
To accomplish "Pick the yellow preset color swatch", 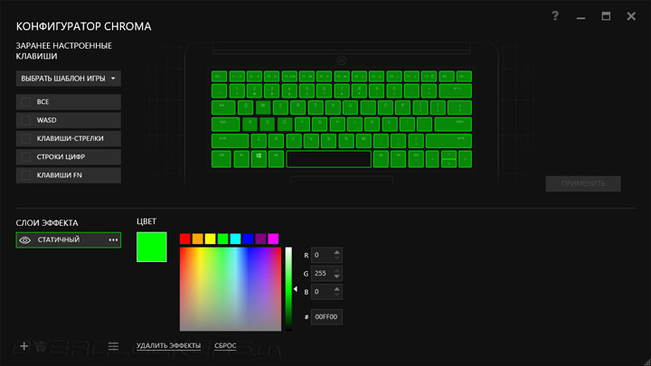I will point(210,239).
